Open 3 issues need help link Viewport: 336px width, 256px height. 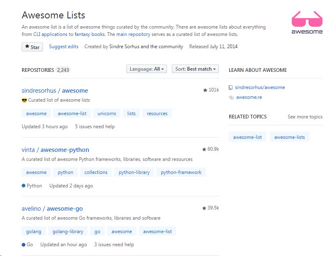114,245
